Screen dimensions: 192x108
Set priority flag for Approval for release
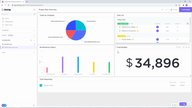pos(178,27)
